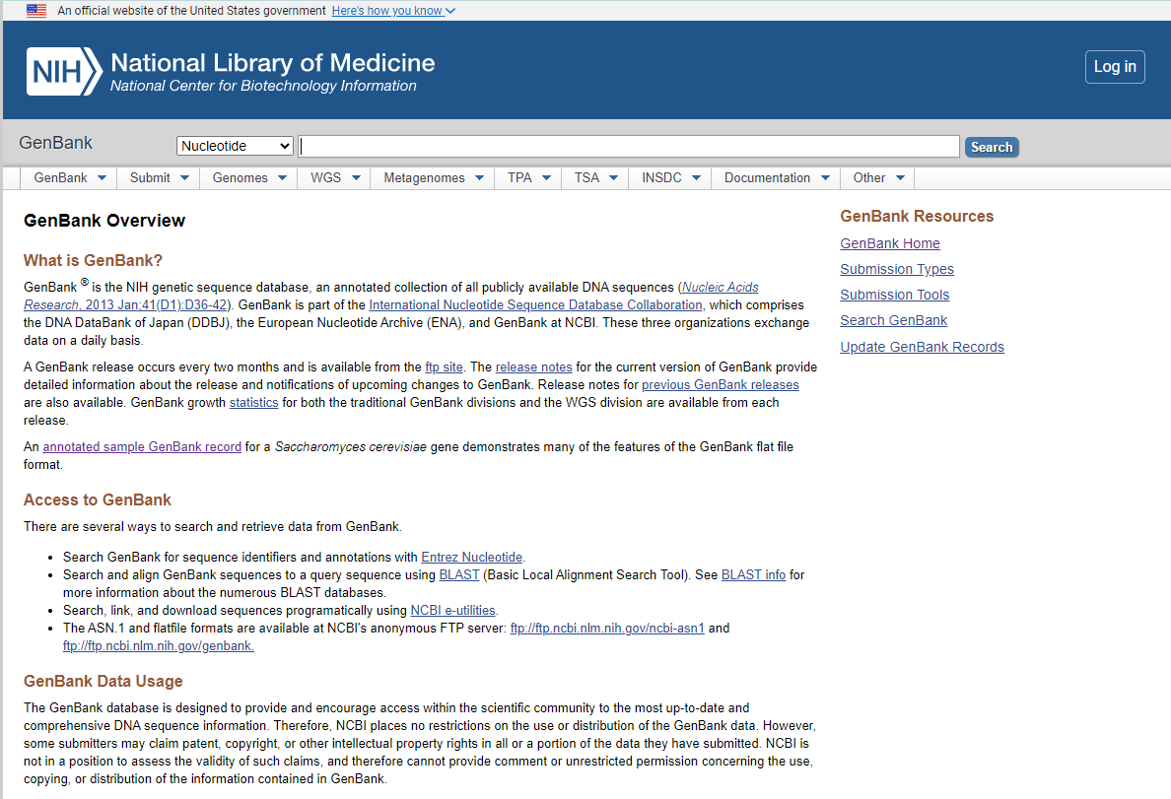Screen dimensions: 1171x799
Task: Click 'GenBank Resources' sidebar heading
Action: (x=917, y=216)
